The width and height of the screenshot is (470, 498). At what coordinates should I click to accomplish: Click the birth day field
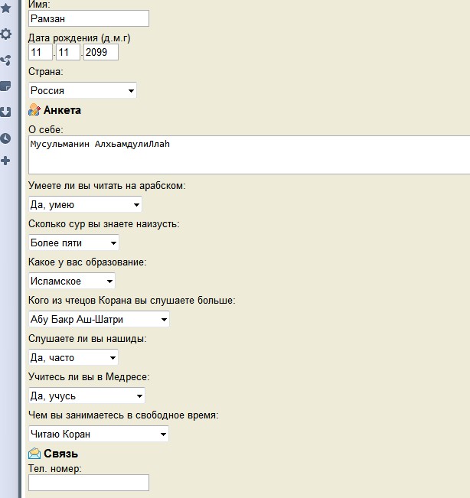coord(41,52)
